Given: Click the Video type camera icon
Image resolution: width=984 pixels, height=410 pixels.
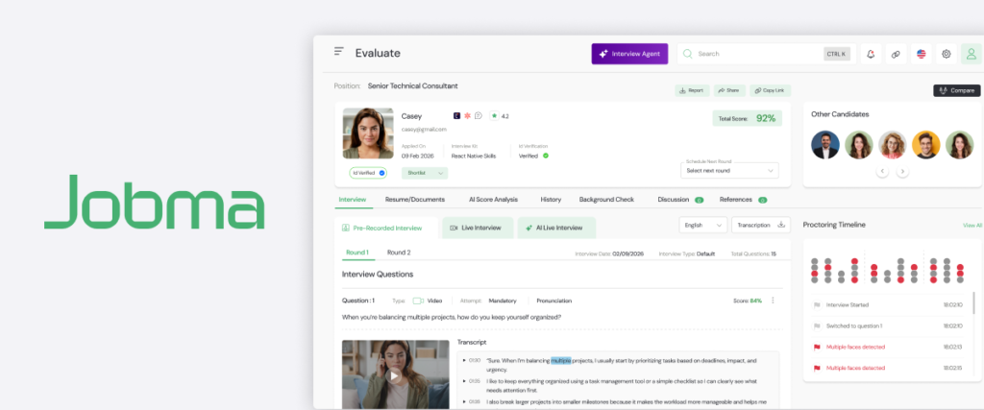Looking at the screenshot, I should pos(418,301).
